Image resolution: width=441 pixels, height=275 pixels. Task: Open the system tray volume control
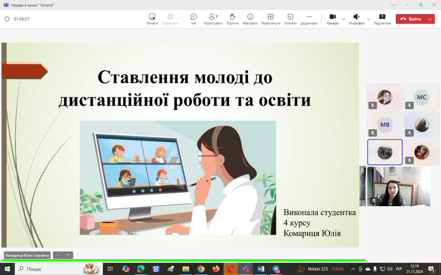coord(390,269)
